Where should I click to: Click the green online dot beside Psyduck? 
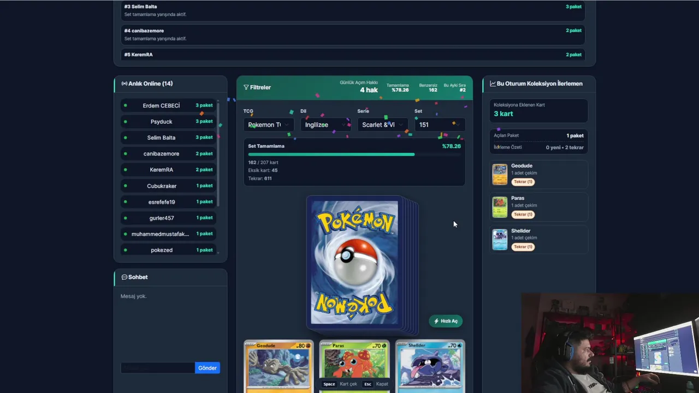tap(126, 122)
